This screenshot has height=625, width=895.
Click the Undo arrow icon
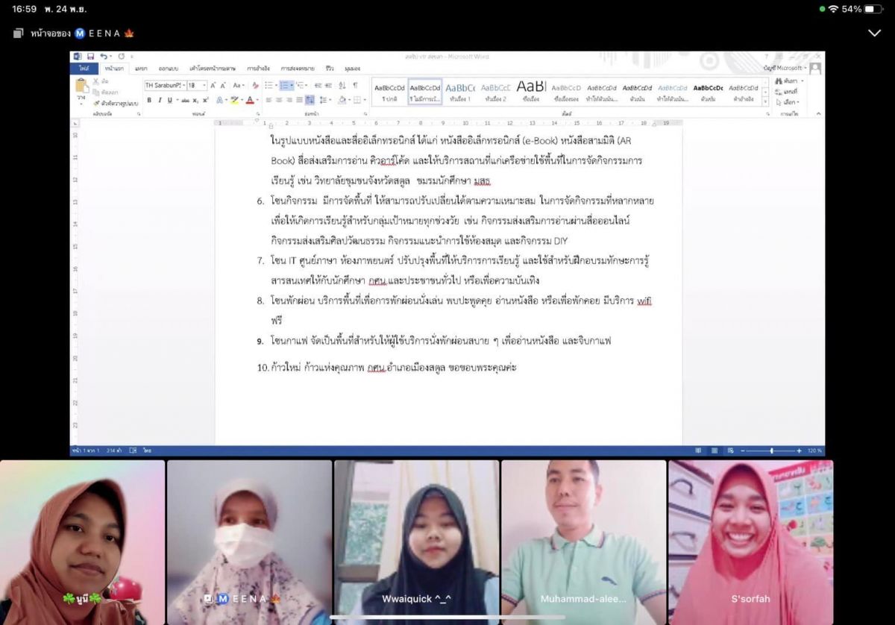(103, 57)
